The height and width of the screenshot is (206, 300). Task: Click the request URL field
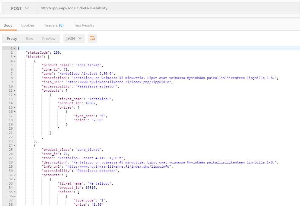point(168,8)
